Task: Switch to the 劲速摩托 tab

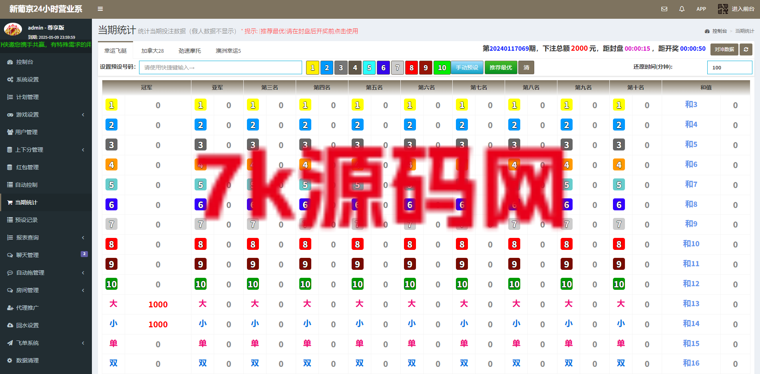Action: (190, 51)
